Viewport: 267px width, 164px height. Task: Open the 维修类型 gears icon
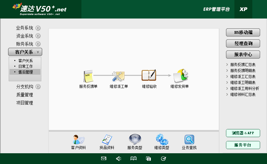[162, 140]
